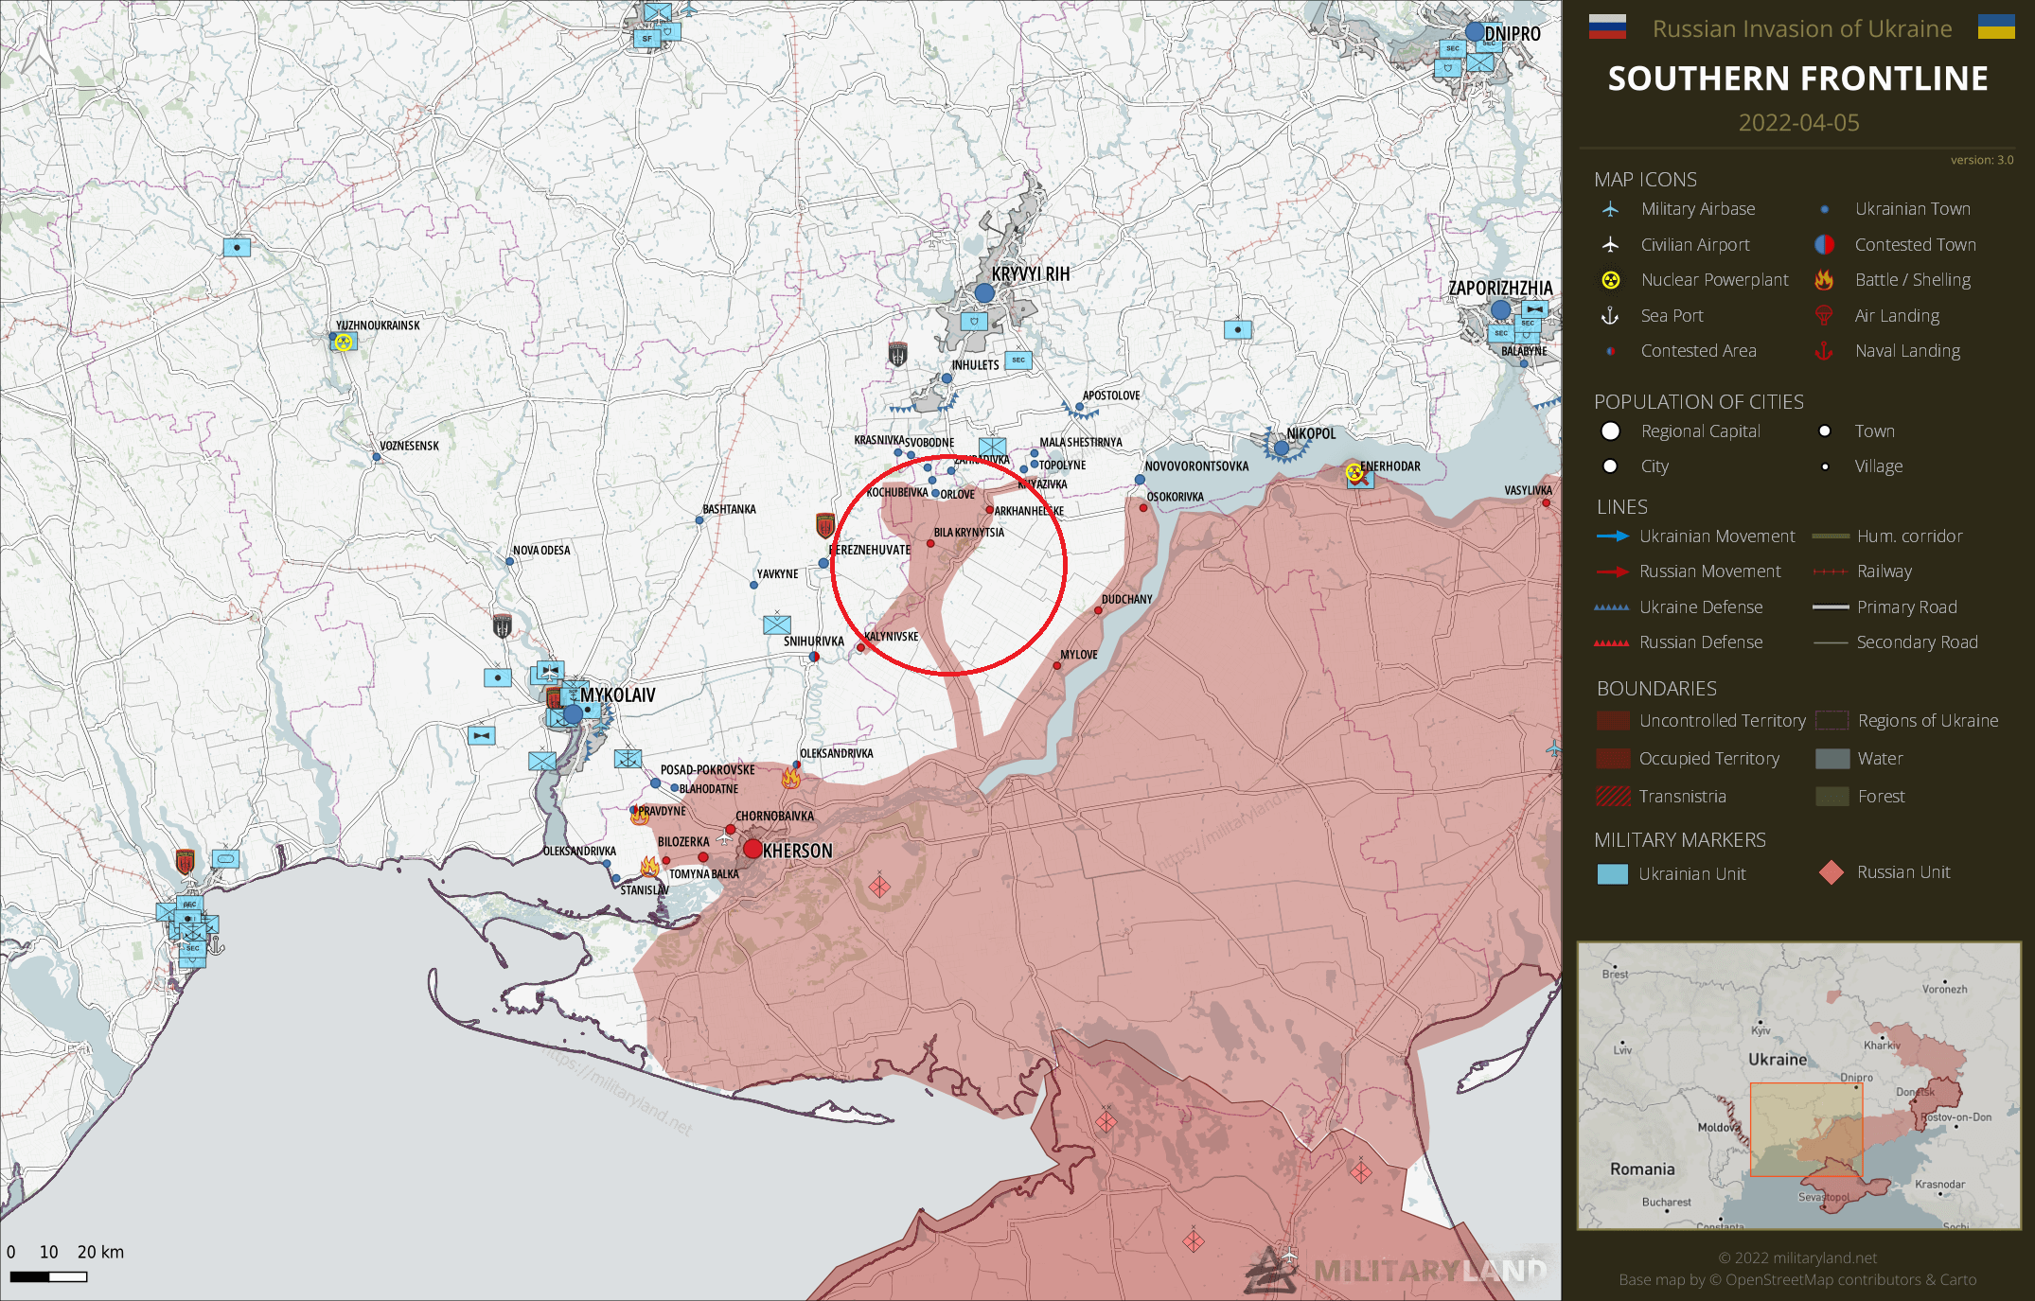The height and width of the screenshot is (1301, 2035).
Task: Click the north arrow compass icon
Action: (x=39, y=52)
